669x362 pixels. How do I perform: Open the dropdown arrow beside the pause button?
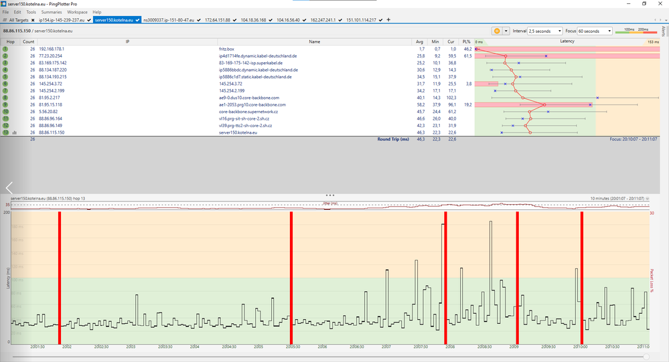(506, 31)
